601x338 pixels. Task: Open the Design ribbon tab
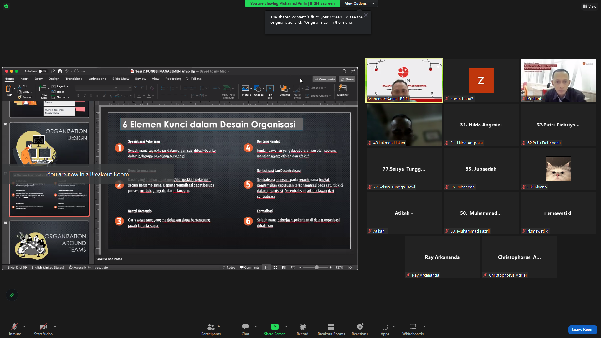point(54,79)
